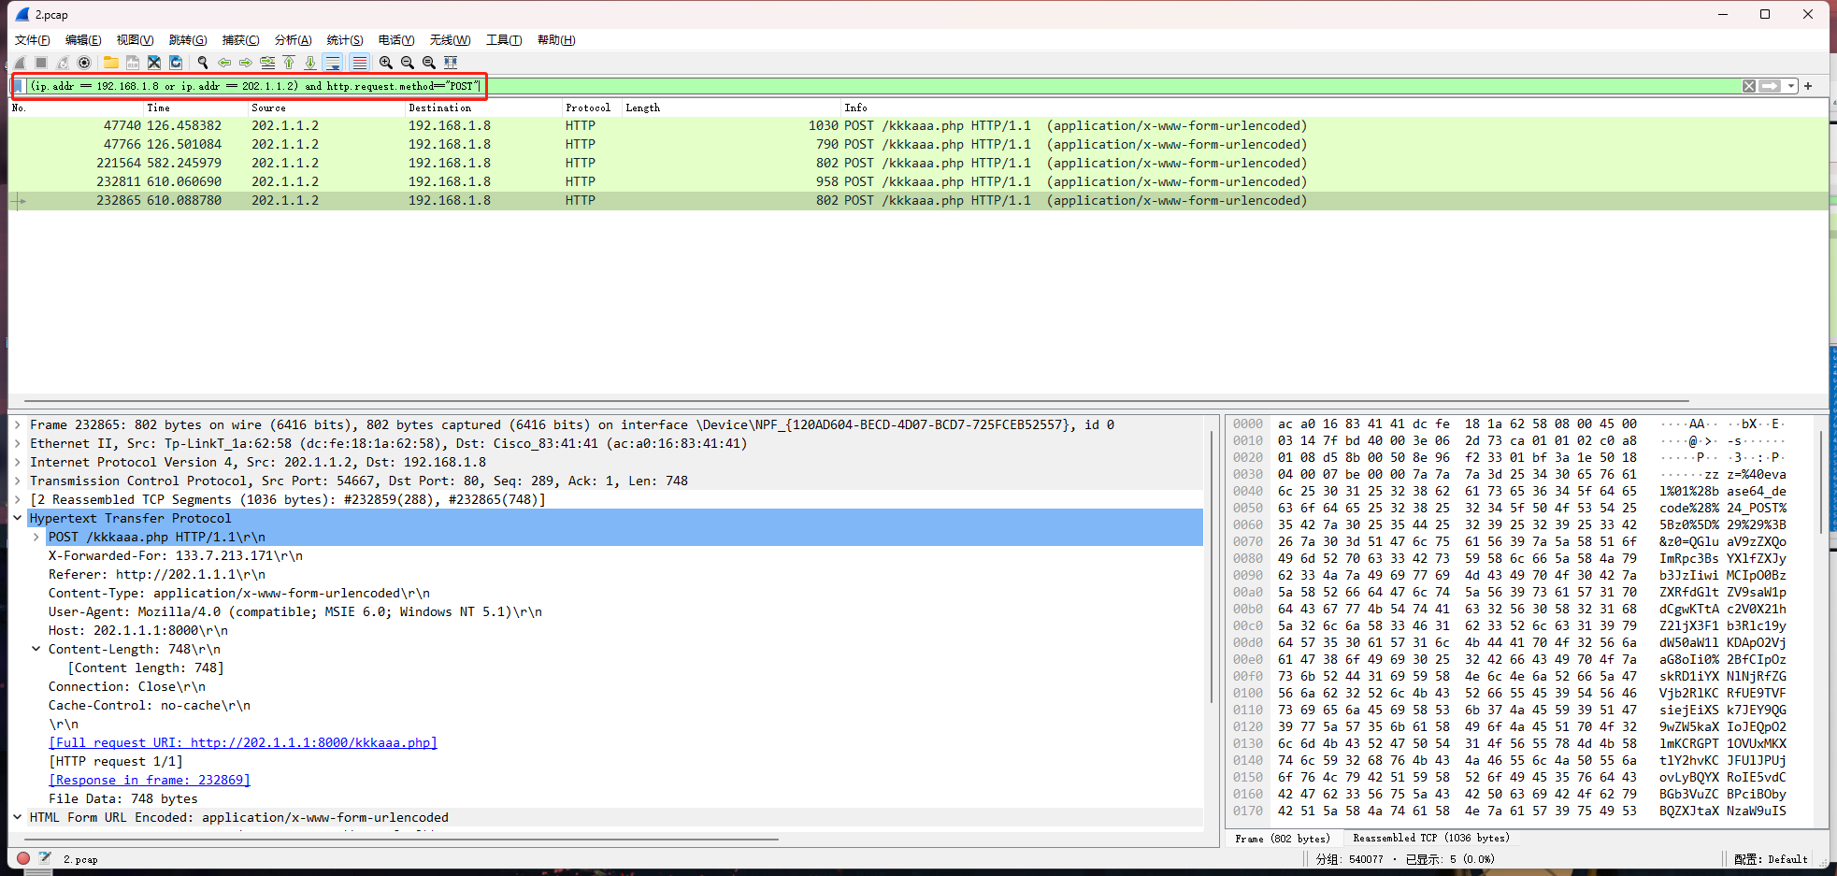This screenshot has height=876, width=1837.
Task: Reload the capture file
Action: coord(176,63)
